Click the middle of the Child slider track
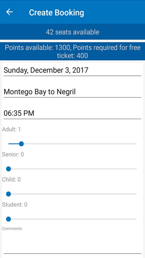This screenshot has height=258, width=145. [72, 194]
